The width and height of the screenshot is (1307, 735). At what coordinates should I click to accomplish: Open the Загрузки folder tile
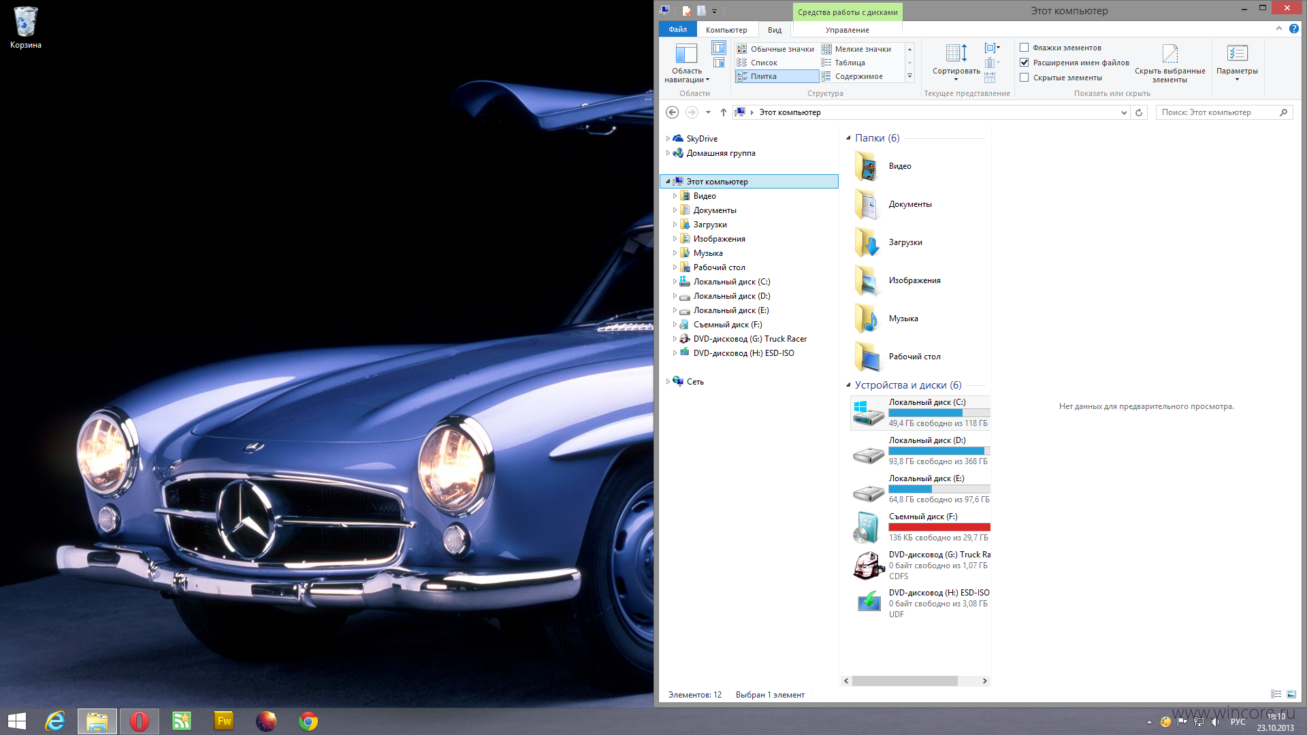[x=919, y=242]
